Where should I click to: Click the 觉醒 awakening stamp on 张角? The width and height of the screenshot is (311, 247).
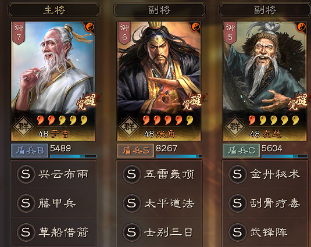point(193,102)
